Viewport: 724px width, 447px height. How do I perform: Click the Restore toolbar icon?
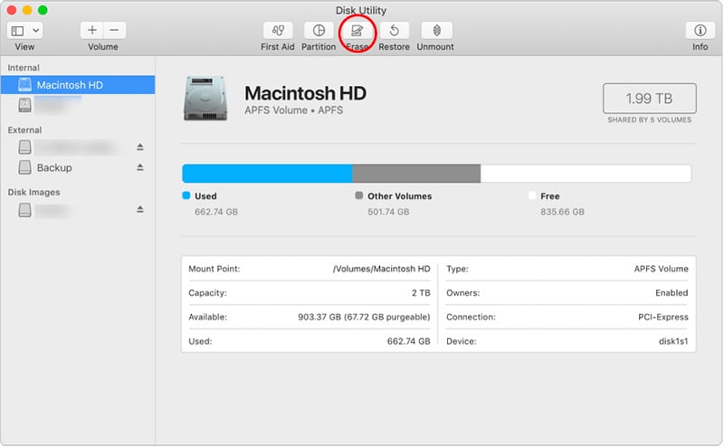[394, 31]
